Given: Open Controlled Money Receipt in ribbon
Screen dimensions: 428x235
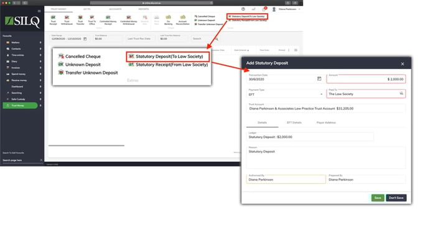Looking at the screenshot, I should click(x=108, y=20).
